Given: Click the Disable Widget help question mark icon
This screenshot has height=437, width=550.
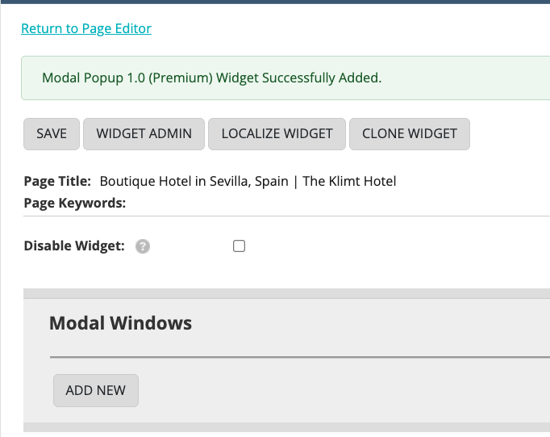Looking at the screenshot, I should (143, 246).
